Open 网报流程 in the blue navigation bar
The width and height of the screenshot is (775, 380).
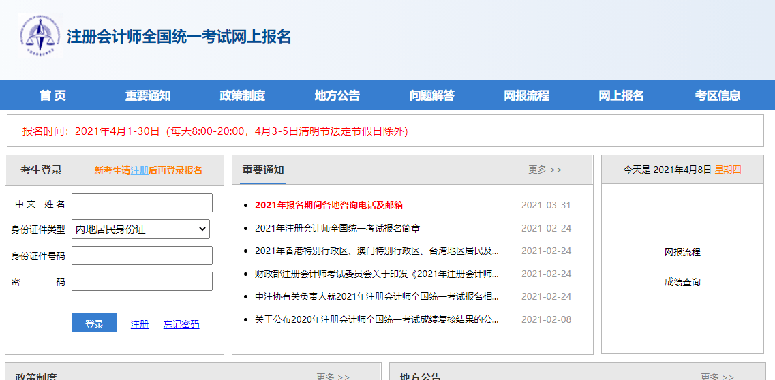[526, 96]
